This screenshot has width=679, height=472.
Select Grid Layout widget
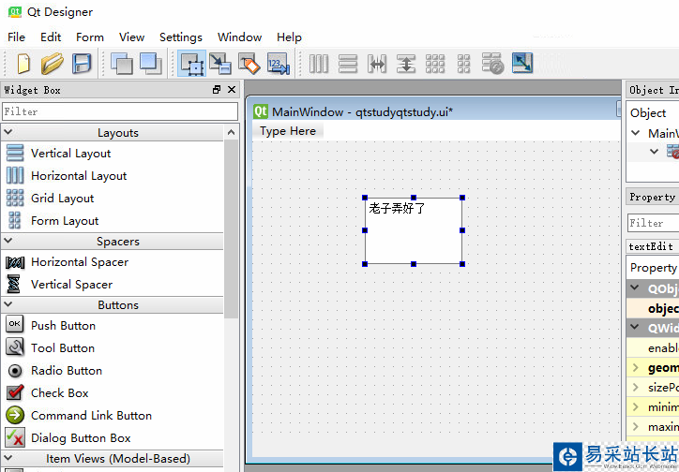coord(62,198)
